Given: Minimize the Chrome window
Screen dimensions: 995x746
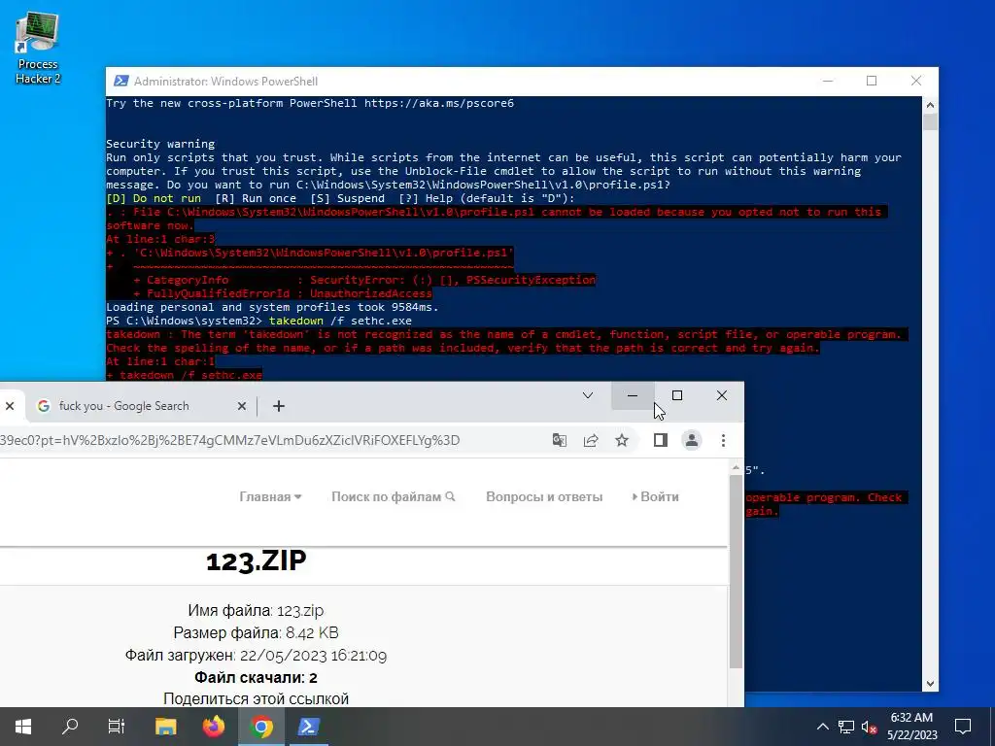Looking at the screenshot, I should click(633, 396).
